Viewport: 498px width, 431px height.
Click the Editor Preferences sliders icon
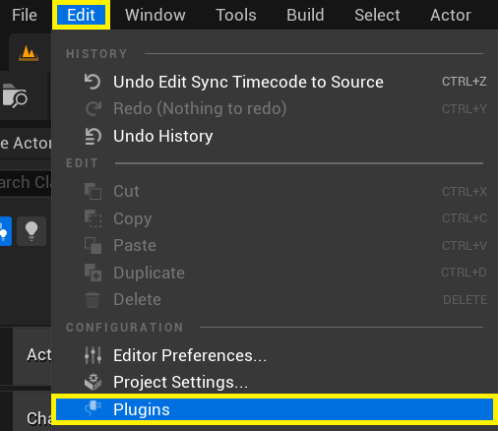click(93, 355)
